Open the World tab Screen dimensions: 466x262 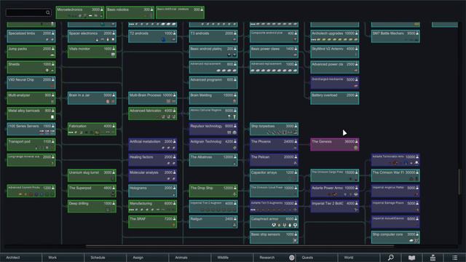[359, 258]
